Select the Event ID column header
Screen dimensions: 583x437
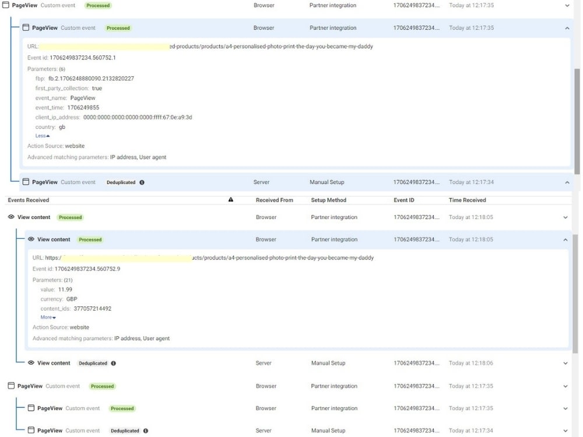tap(403, 199)
